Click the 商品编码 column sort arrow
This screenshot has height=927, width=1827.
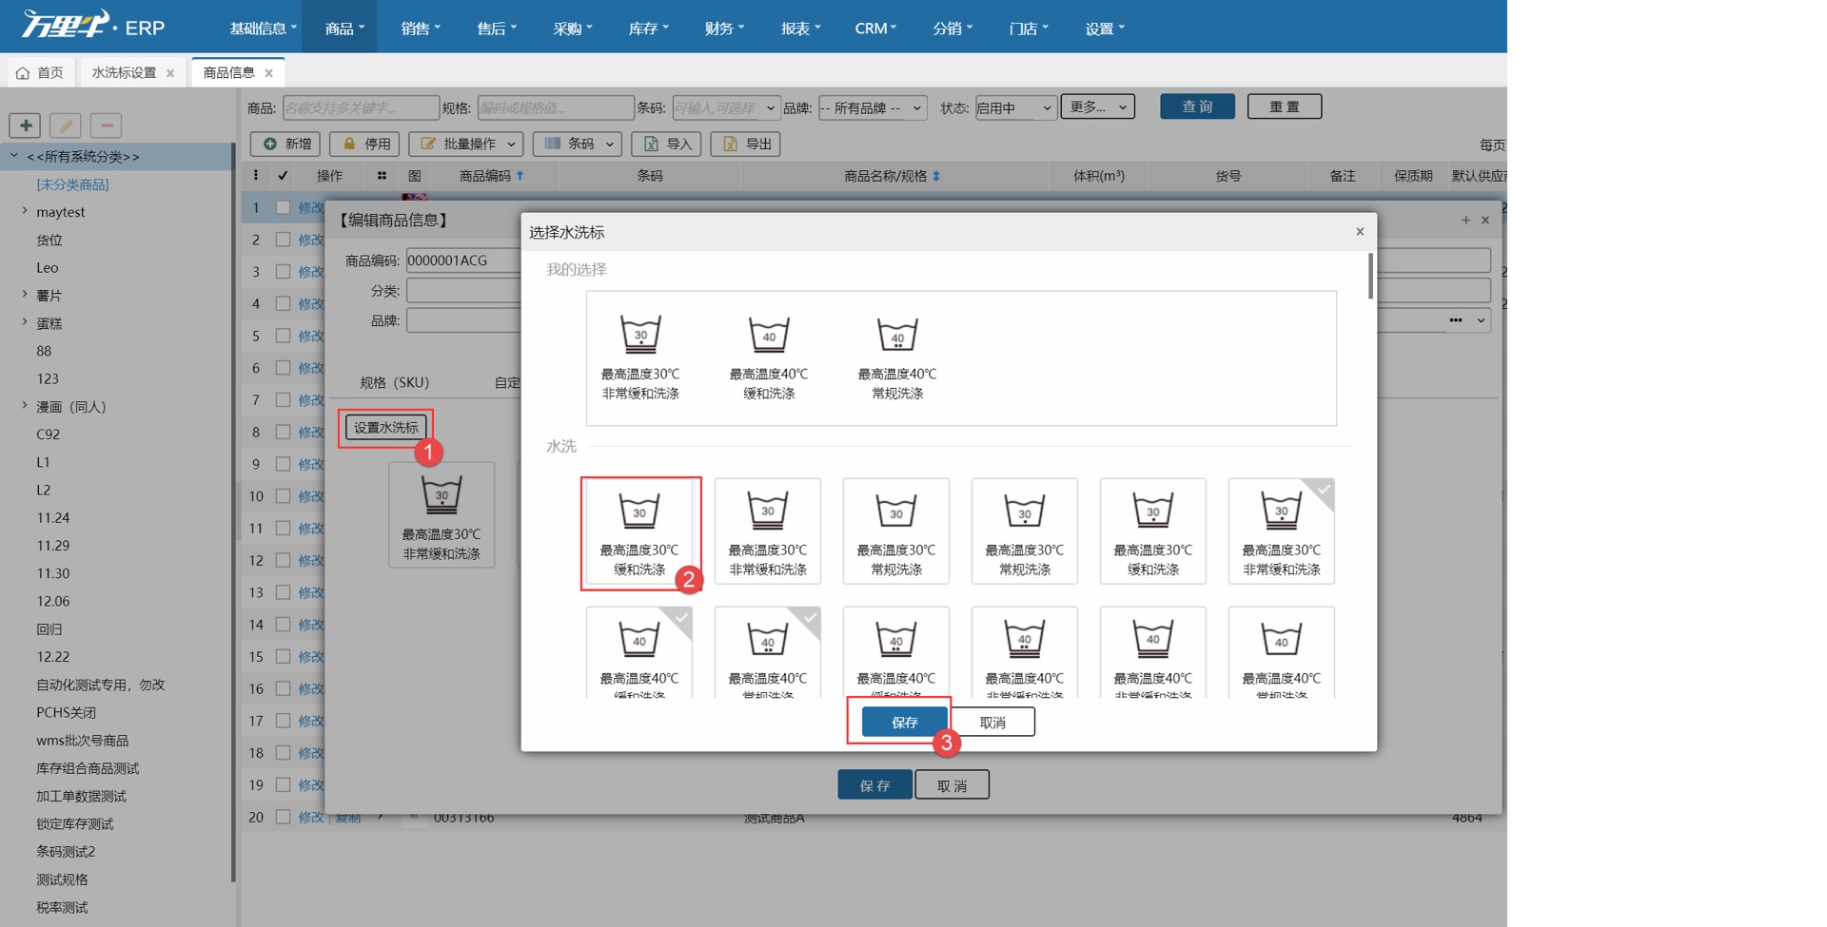[520, 176]
